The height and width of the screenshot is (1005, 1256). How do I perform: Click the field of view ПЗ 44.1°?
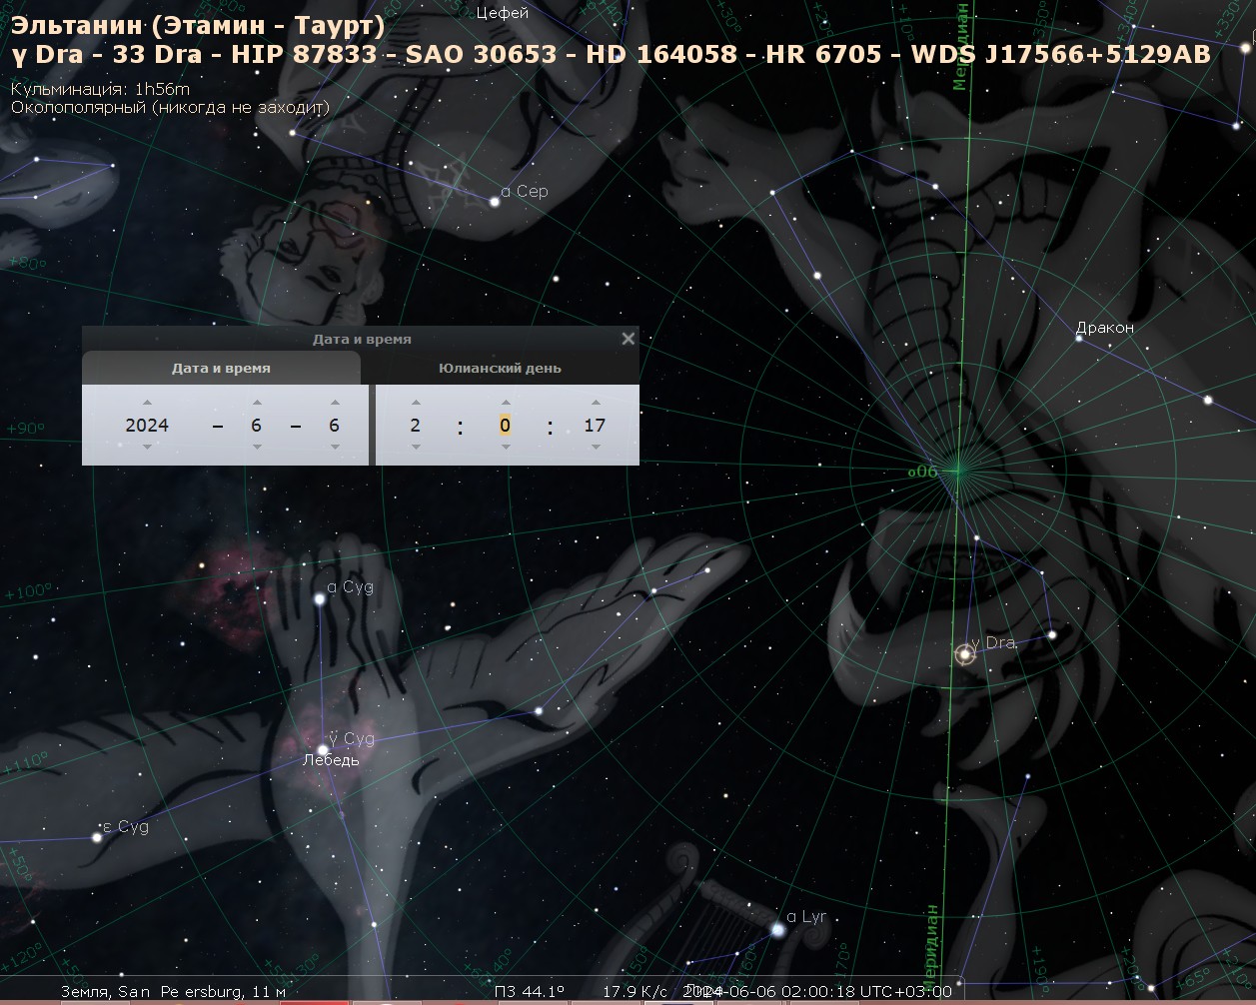click(x=530, y=991)
